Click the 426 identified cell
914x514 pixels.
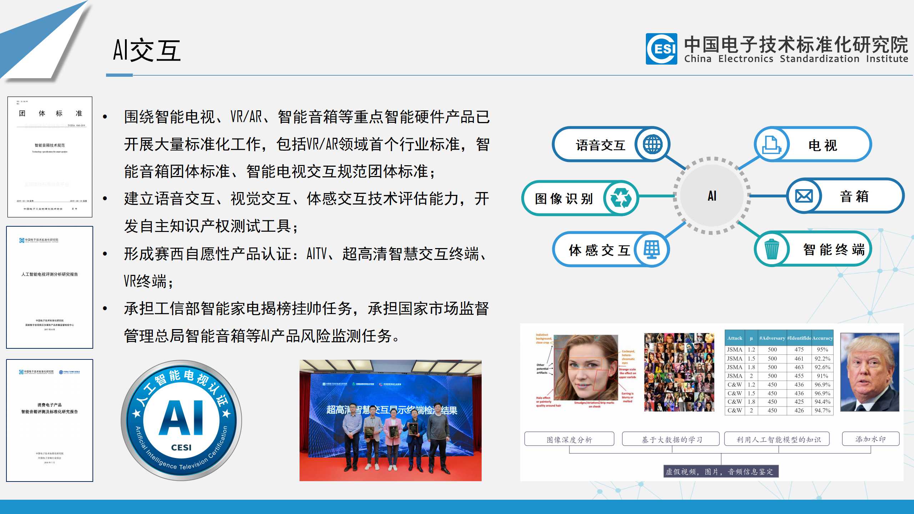pyautogui.click(x=799, y=410)
